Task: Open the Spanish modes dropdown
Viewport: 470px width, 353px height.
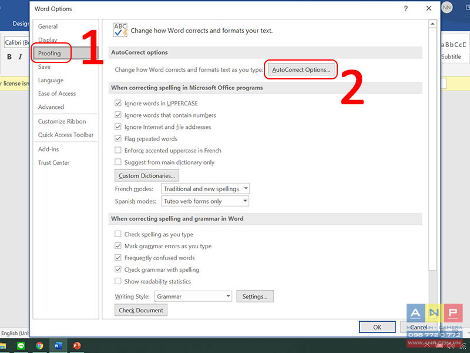Action: 205,201
